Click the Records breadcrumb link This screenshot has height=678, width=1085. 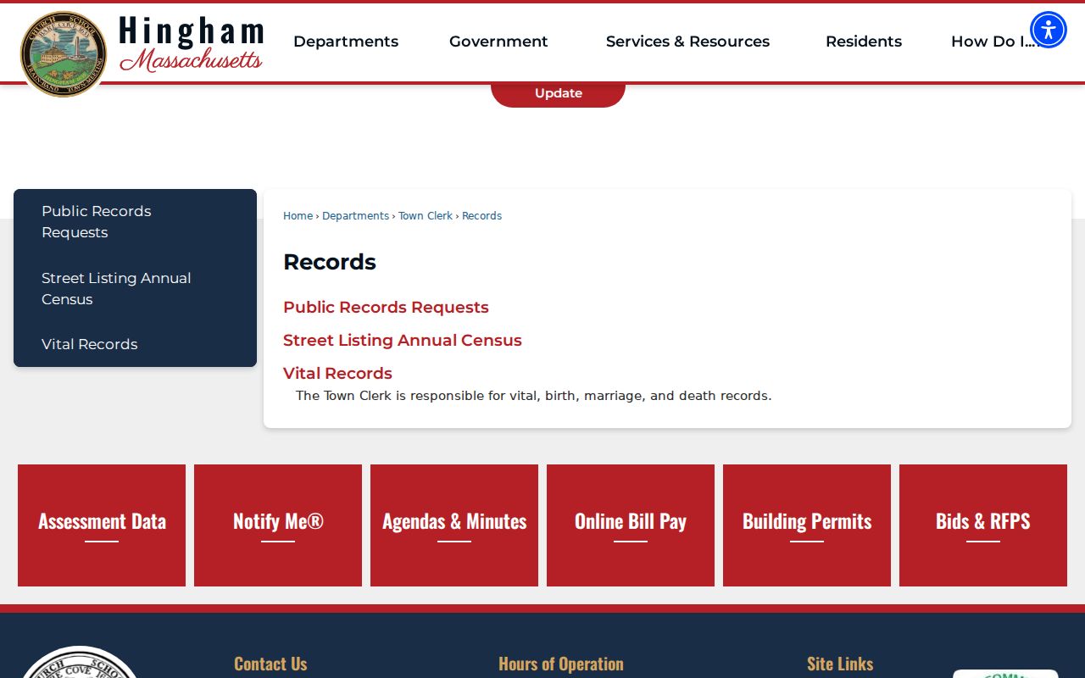pos(481,216)
